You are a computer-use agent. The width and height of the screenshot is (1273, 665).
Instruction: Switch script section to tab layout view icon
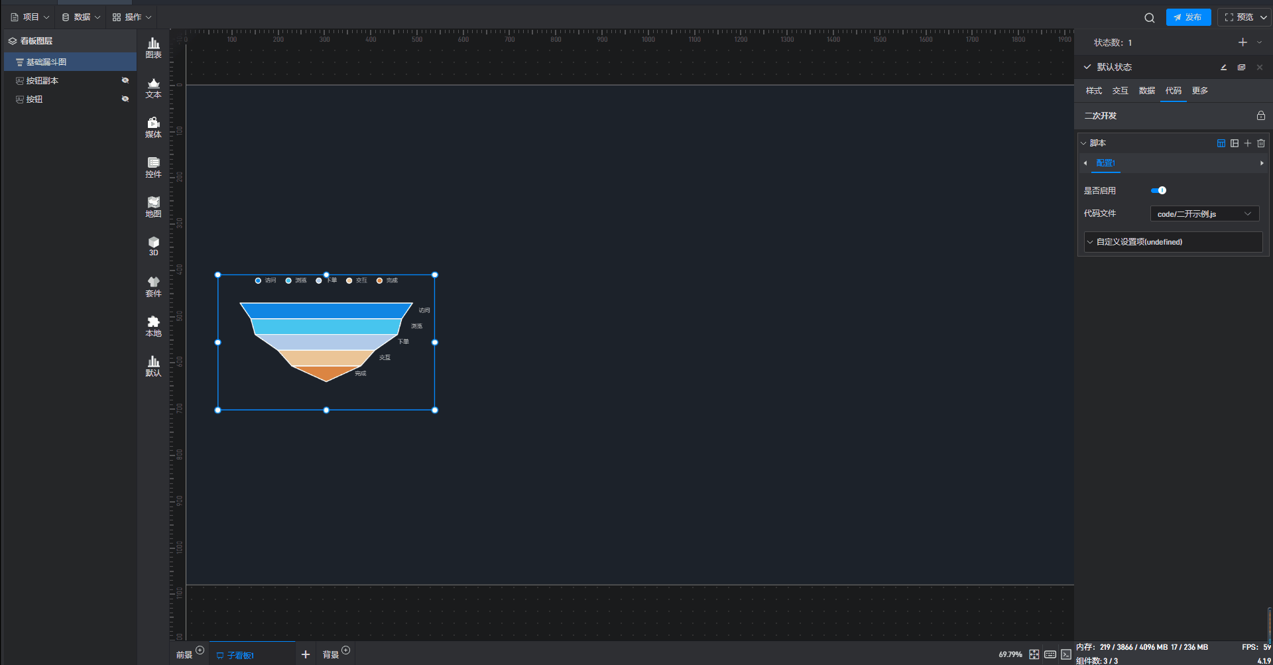(1221, 143)
